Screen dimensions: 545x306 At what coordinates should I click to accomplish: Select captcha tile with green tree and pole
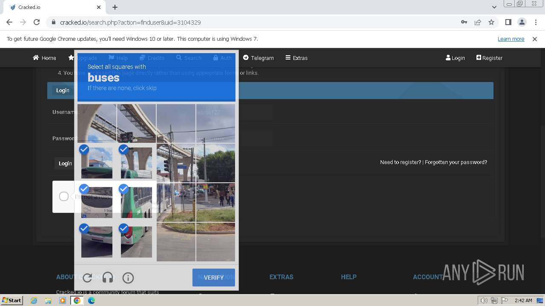(215, 163)
